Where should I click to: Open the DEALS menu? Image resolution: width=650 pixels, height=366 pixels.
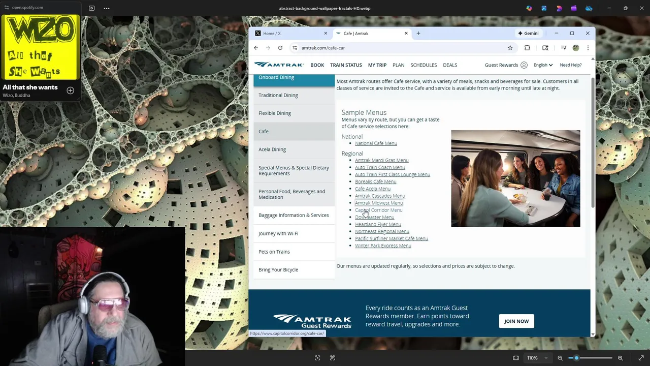pyautogui.click(x=450, y=65)
